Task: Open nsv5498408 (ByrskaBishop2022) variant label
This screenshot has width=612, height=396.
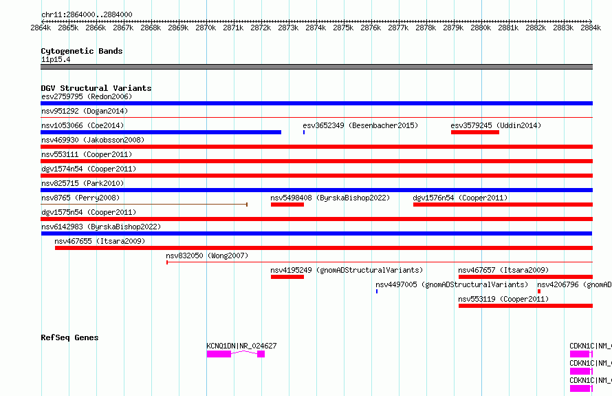Action: 330,198
